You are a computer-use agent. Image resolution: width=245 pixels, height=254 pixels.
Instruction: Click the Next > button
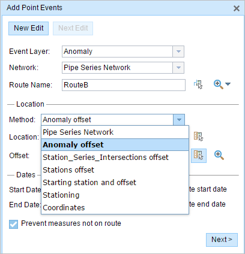(222, 240)
